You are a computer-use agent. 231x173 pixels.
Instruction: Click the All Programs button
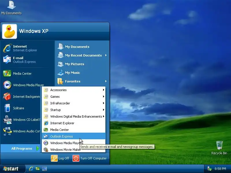tap(20, 148)
